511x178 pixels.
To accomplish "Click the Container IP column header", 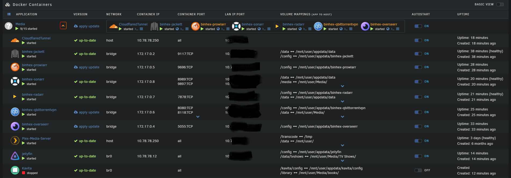I will click(148, 14).
